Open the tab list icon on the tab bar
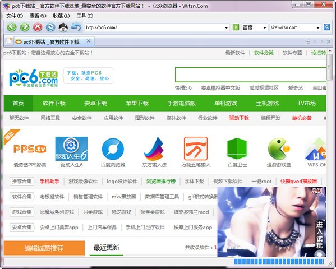The height and width of the screenshot is (269, 336). (307, 41)
